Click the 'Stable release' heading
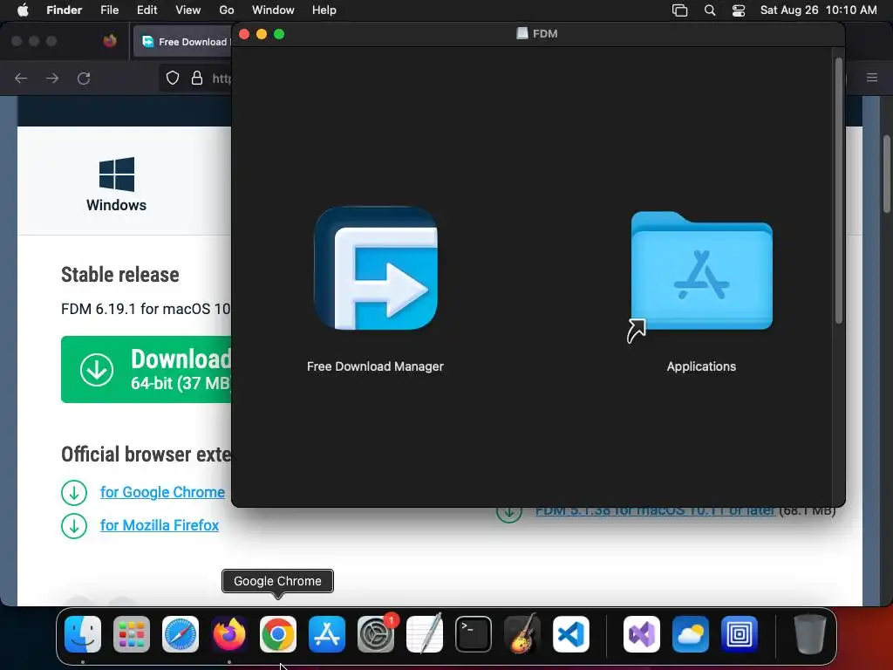The width and height of the screenshot is (893, 670). tap(120, 275)
